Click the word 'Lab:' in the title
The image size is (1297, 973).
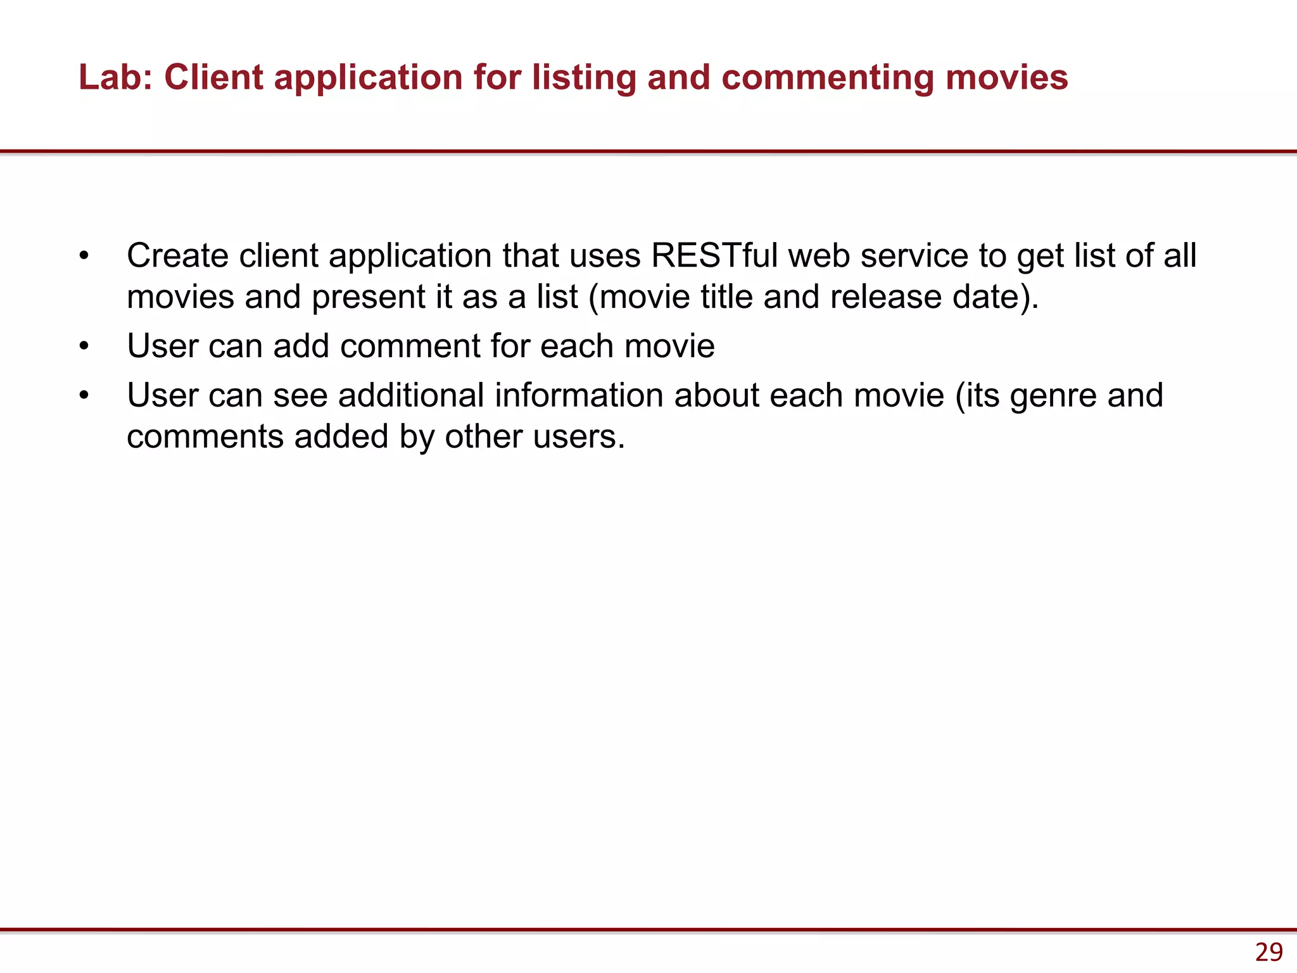click(116, 78)
